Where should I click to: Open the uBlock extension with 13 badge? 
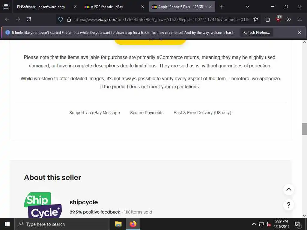click(279, 19)
